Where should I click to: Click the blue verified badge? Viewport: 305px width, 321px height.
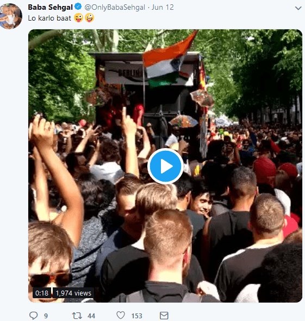click(x=78, y=7)
